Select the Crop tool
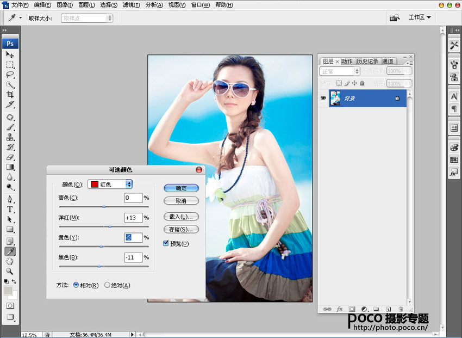Image resolution: width=462 pixels, height=338 pixels. point(10,95)
